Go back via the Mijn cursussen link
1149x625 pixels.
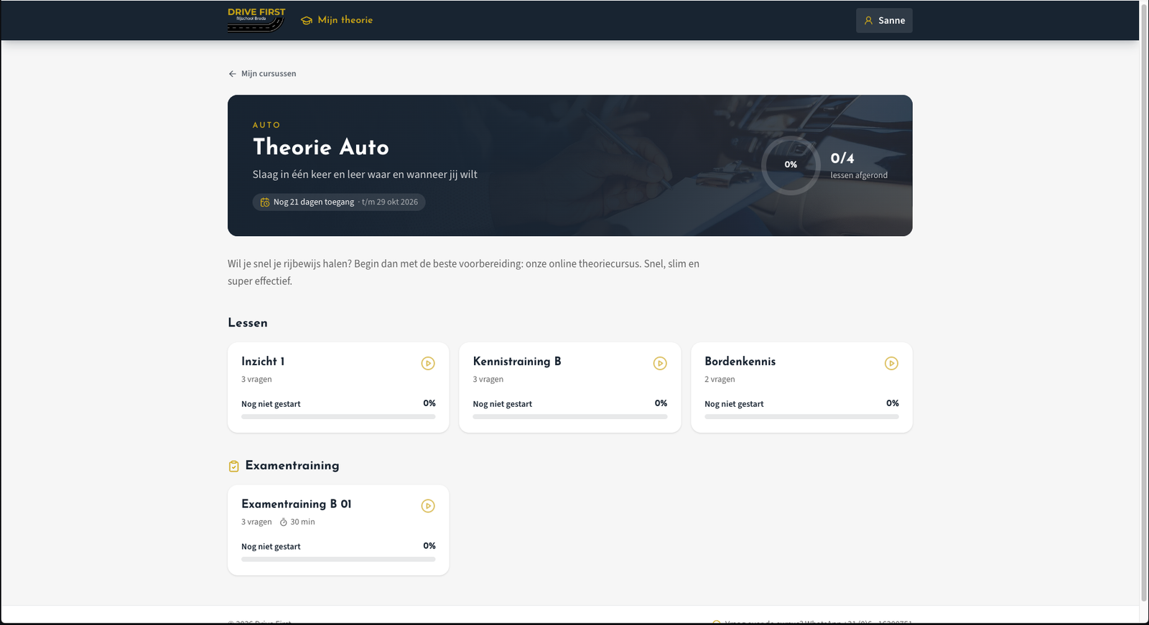pyautogui.click(x=262, y=74)
